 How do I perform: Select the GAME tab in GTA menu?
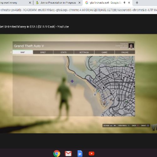pyautogui.click(x=104, y=52)
